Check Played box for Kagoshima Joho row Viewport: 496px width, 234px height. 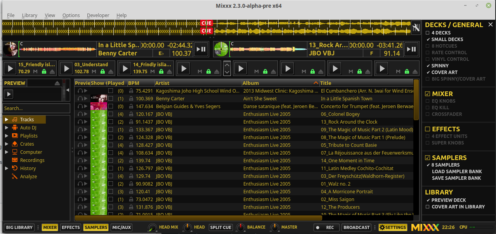pos(111,91)
